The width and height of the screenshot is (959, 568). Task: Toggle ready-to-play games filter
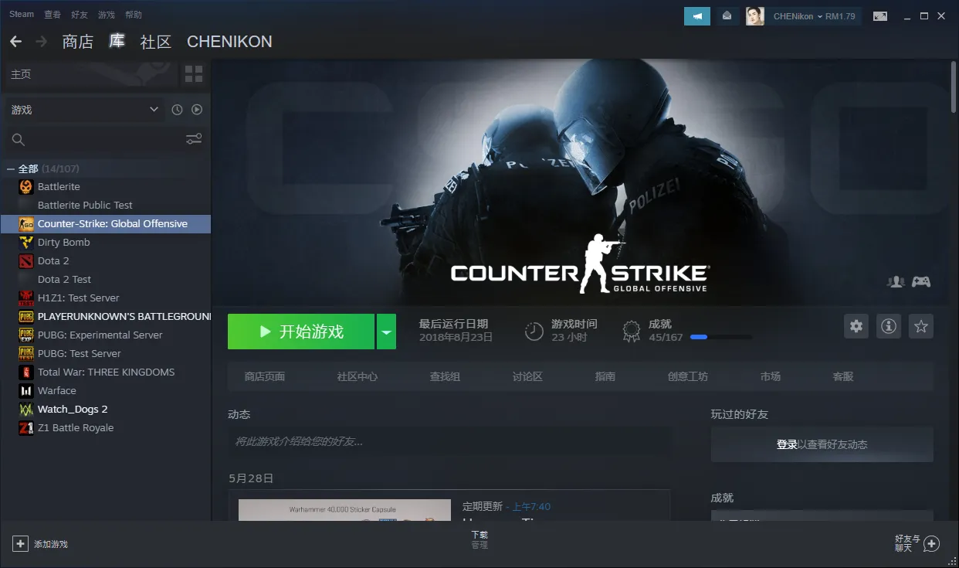[x=197, y=110]
